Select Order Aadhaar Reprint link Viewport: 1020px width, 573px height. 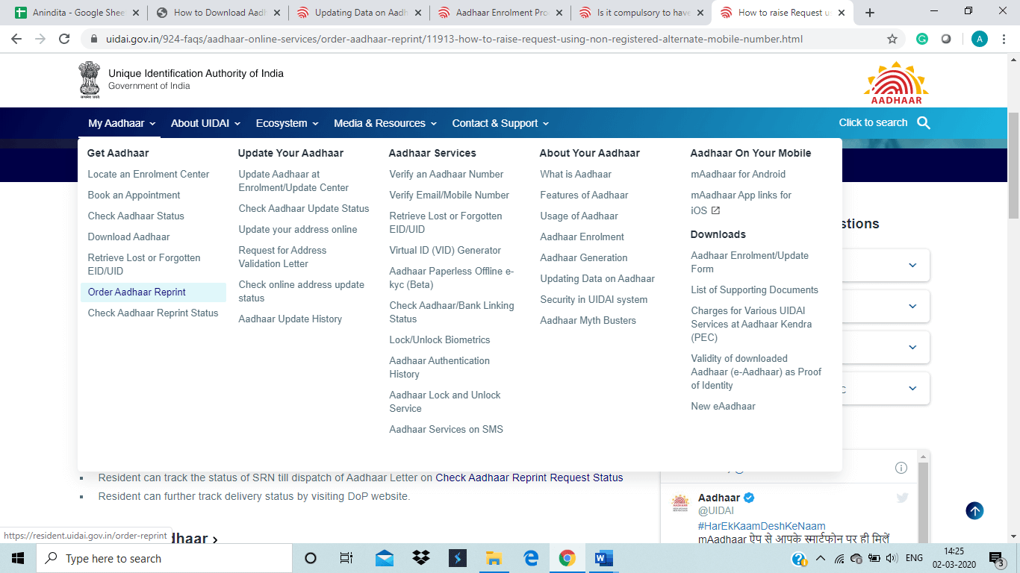[x=137, y=292]
